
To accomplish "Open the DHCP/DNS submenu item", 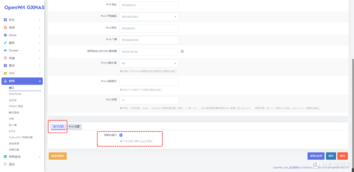I will click(x=15, y=94).
